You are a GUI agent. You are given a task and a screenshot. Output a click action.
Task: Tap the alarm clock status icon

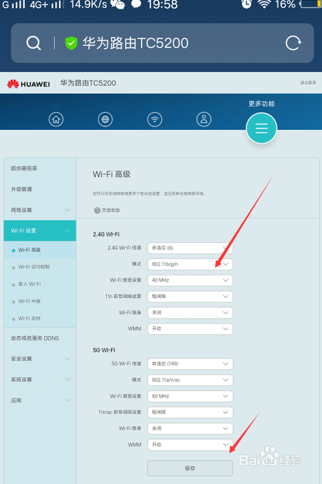pyautogui.click(x=246, y=4)
